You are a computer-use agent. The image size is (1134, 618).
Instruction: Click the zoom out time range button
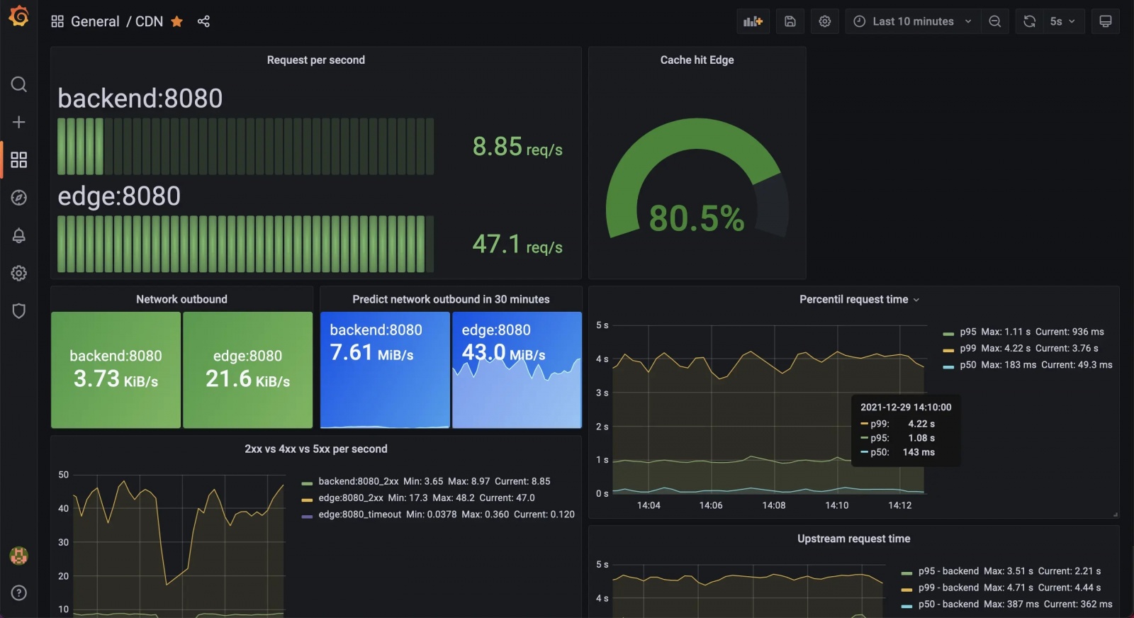tap(995, 21)
